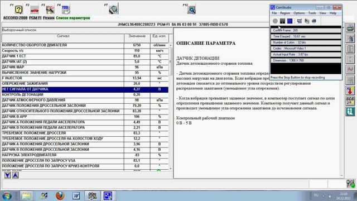The width and height of the screenshot is (357, 201).
Task: Open the Windows Start button
Action: 7,196
